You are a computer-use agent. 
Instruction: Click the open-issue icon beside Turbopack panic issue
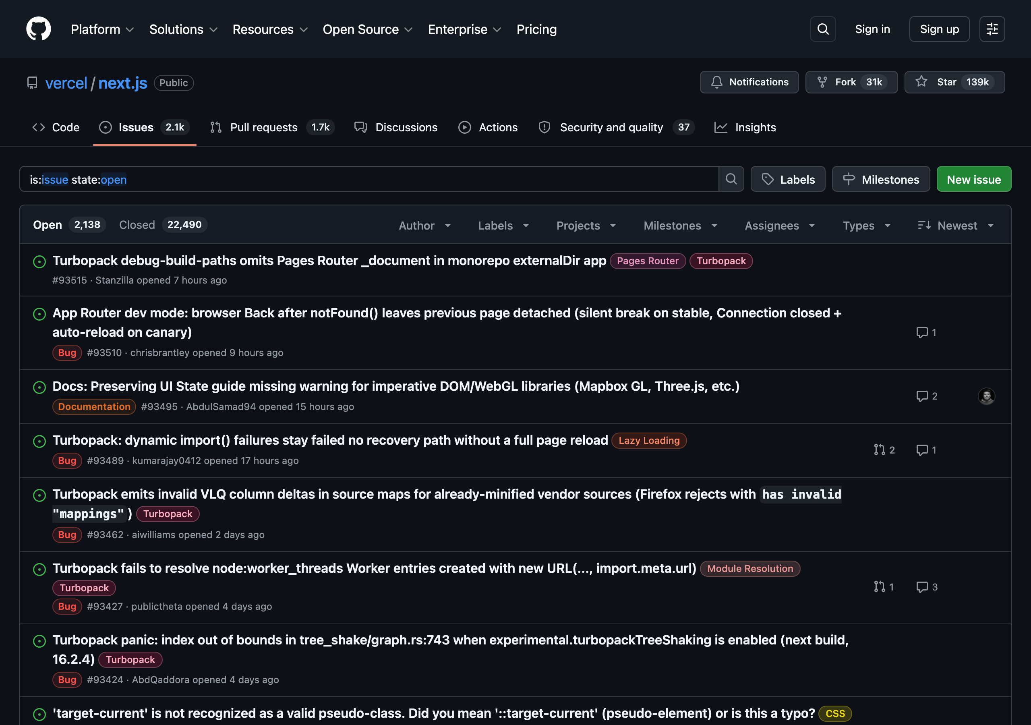point(39,641)
